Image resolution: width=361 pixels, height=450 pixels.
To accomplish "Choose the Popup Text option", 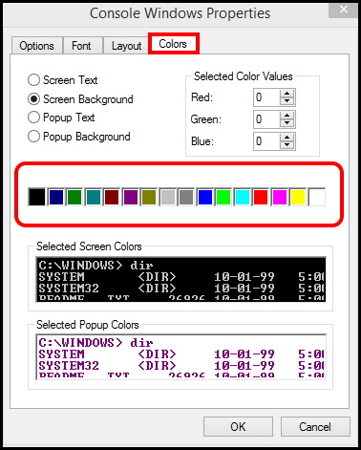I will coord(61,118).
